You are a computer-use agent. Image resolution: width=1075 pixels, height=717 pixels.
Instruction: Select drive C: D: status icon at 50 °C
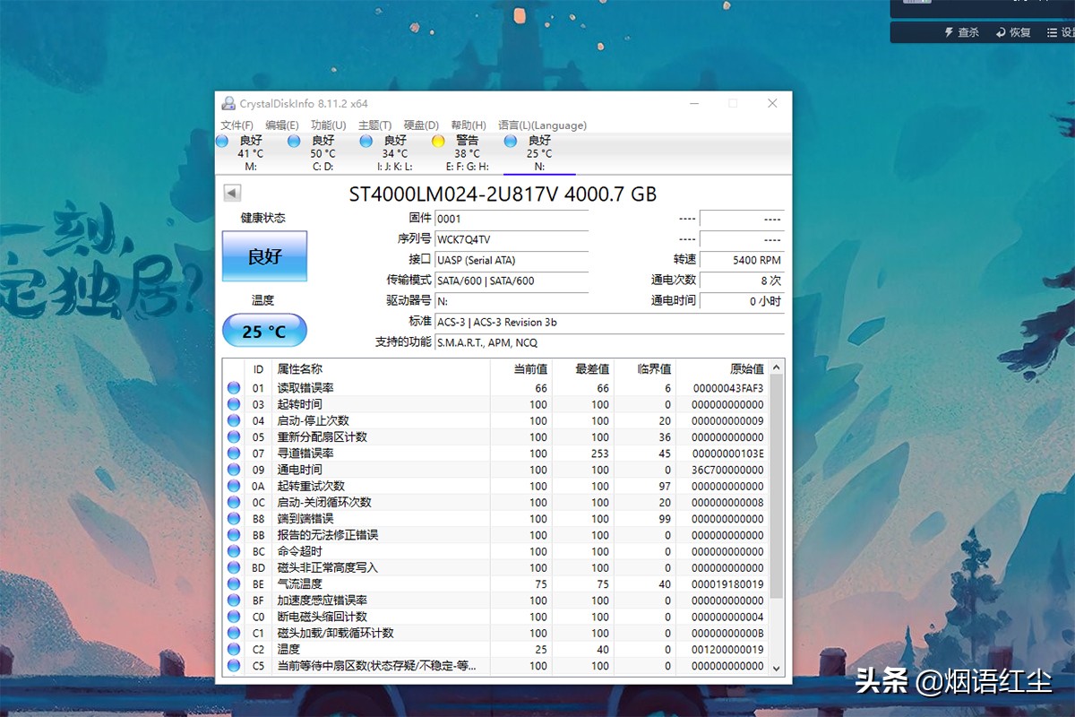pos(296,141)
